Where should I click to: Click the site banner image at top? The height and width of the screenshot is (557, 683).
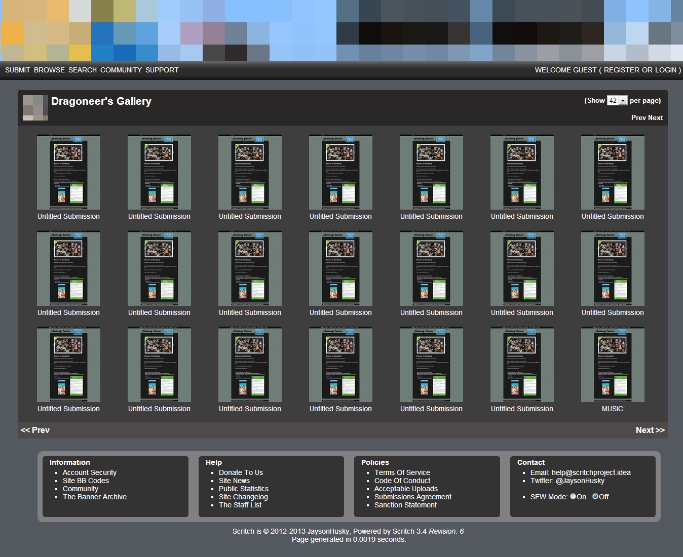(341, 30)
